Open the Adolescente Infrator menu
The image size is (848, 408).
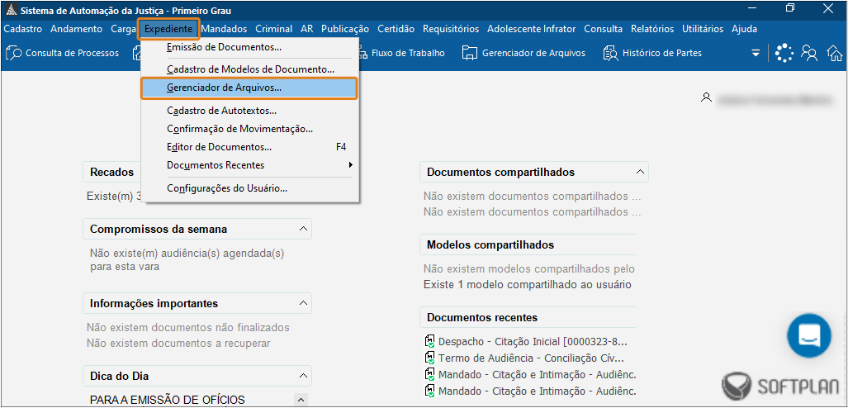(531, 29)
